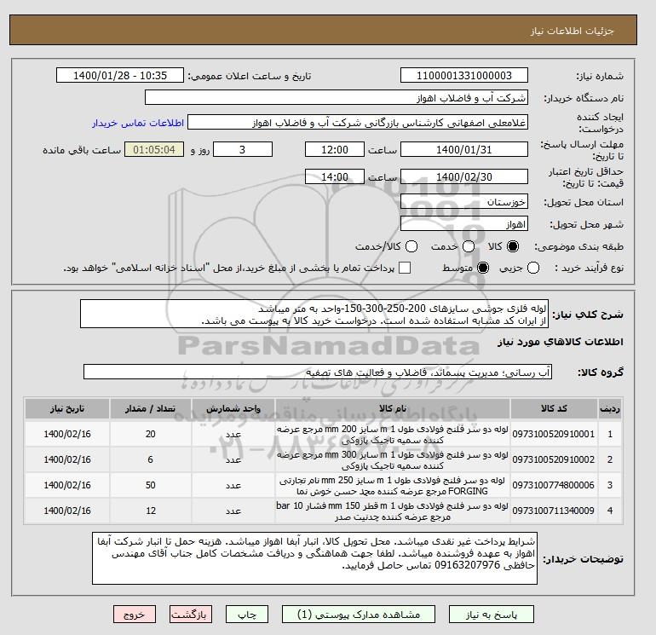This screenshot has height=635, width=656.
Task: Click the remaining days field showing 3
Action: click(x=243, y=149)
